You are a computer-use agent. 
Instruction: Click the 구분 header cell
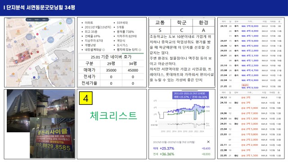coord(89,63)
